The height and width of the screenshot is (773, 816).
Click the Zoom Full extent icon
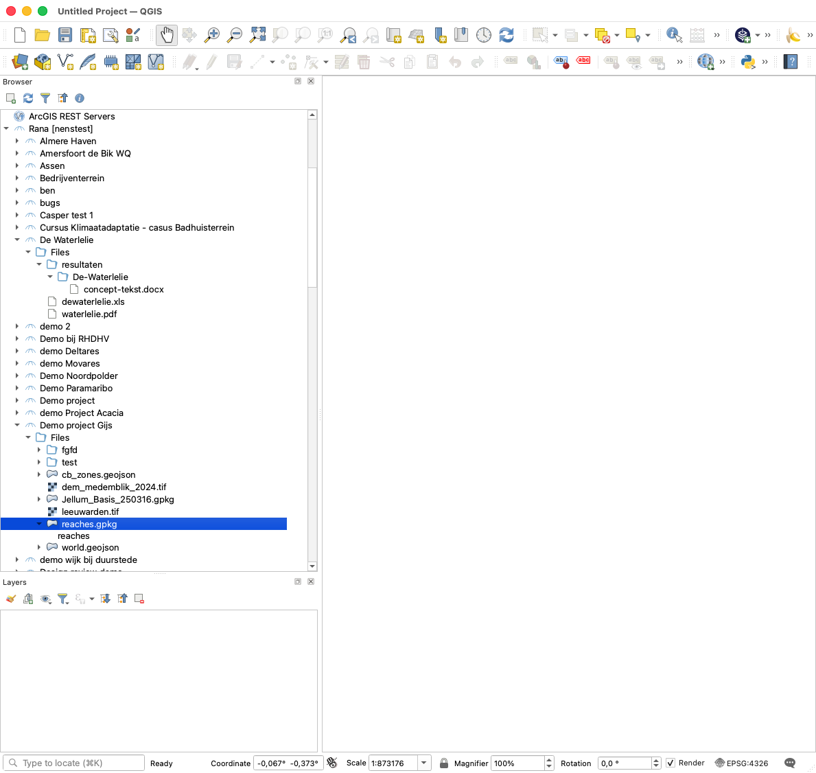[x=257, y=35]
